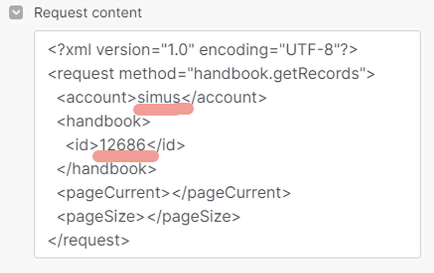
Task: Click the closing handbook tag line
Action: (106, 169)
